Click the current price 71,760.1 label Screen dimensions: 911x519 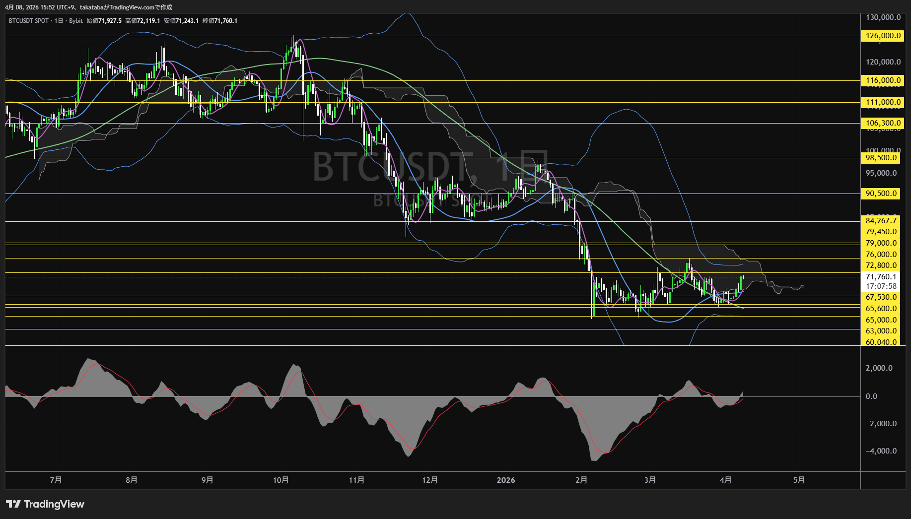point(881,277)
